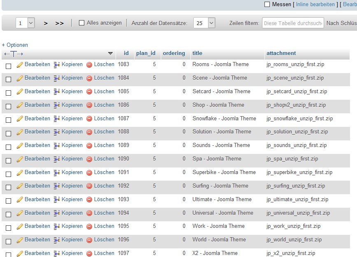Click the copy icon in Snowflake row 1087

point(57,119)
